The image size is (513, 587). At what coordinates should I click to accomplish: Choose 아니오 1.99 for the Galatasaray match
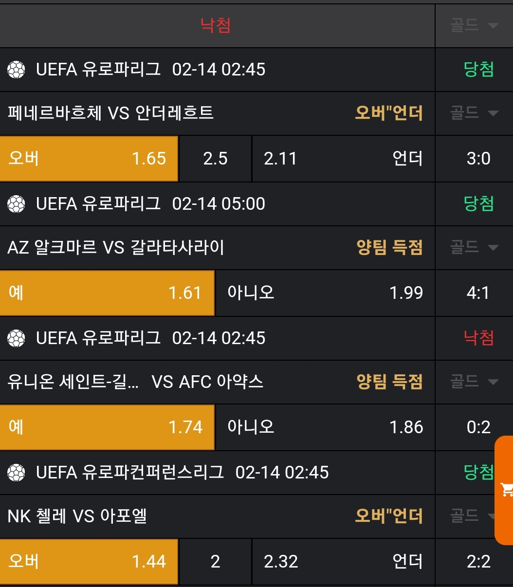(324, 293)
